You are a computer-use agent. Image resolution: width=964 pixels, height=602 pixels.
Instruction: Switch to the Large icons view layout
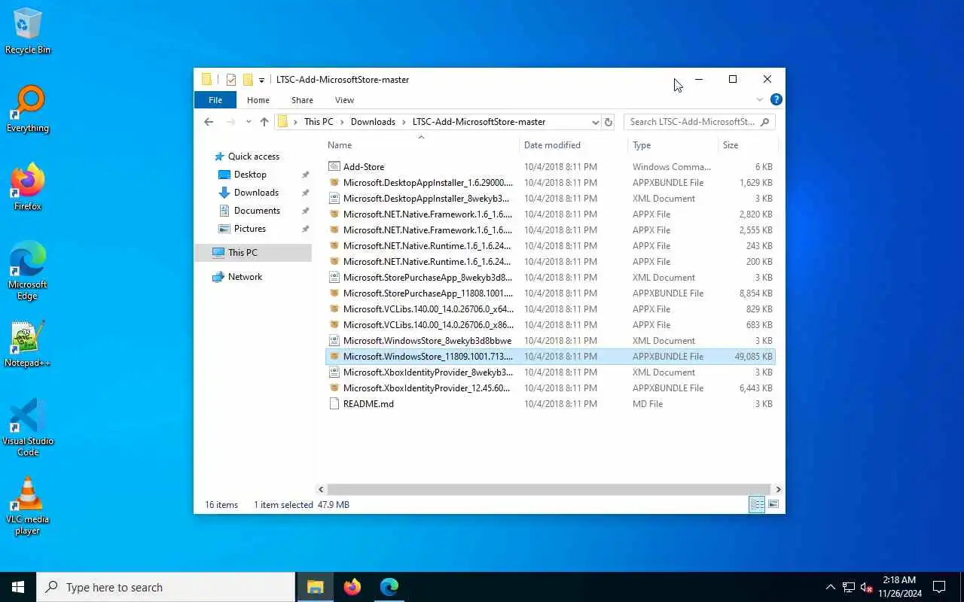pos(773,505)
